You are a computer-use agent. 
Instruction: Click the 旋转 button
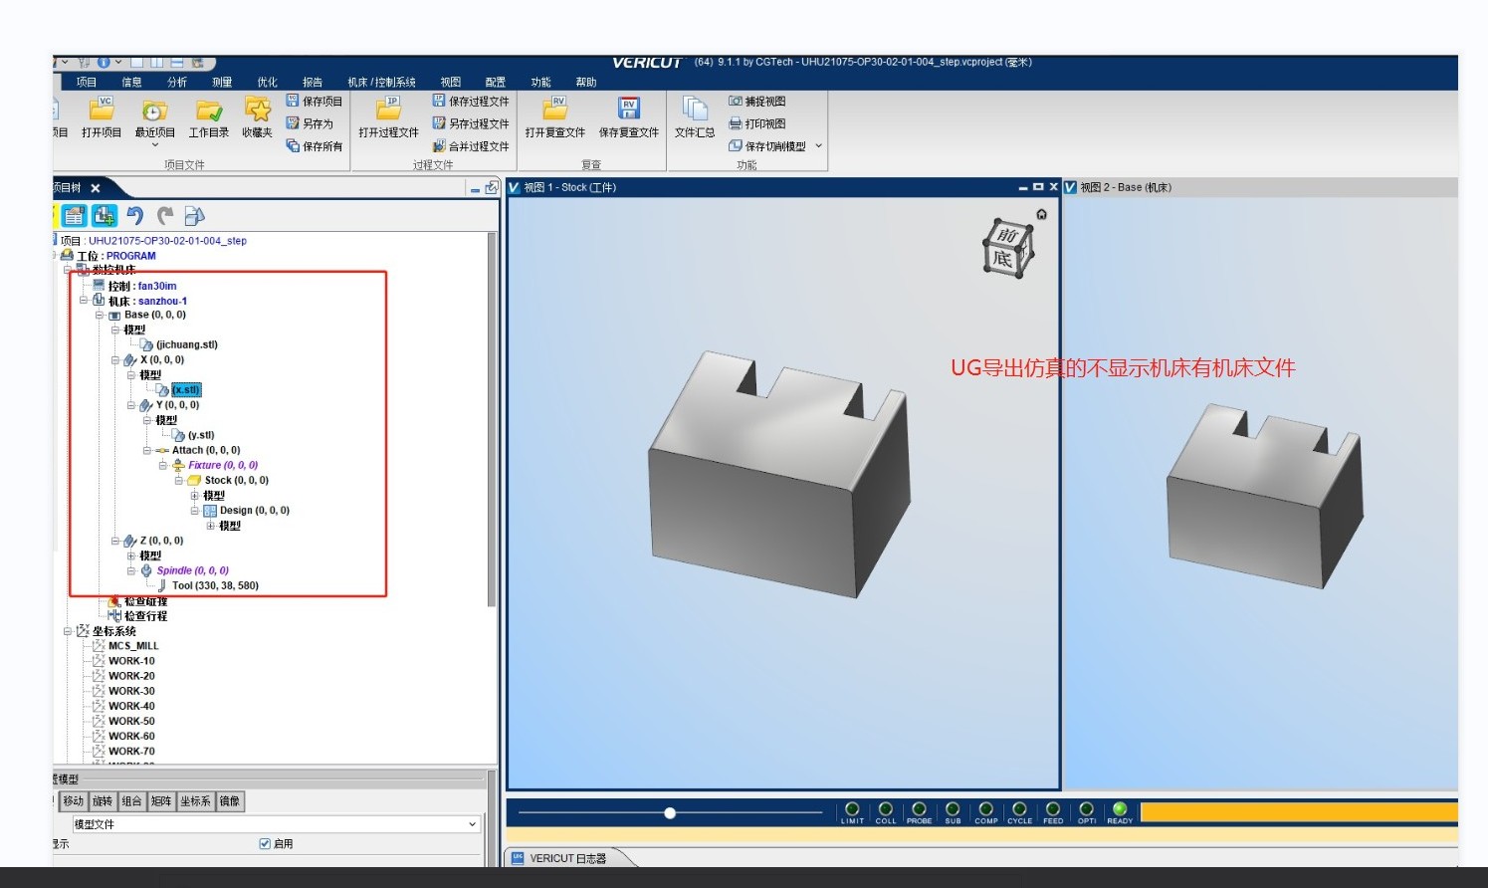point(103,801)
